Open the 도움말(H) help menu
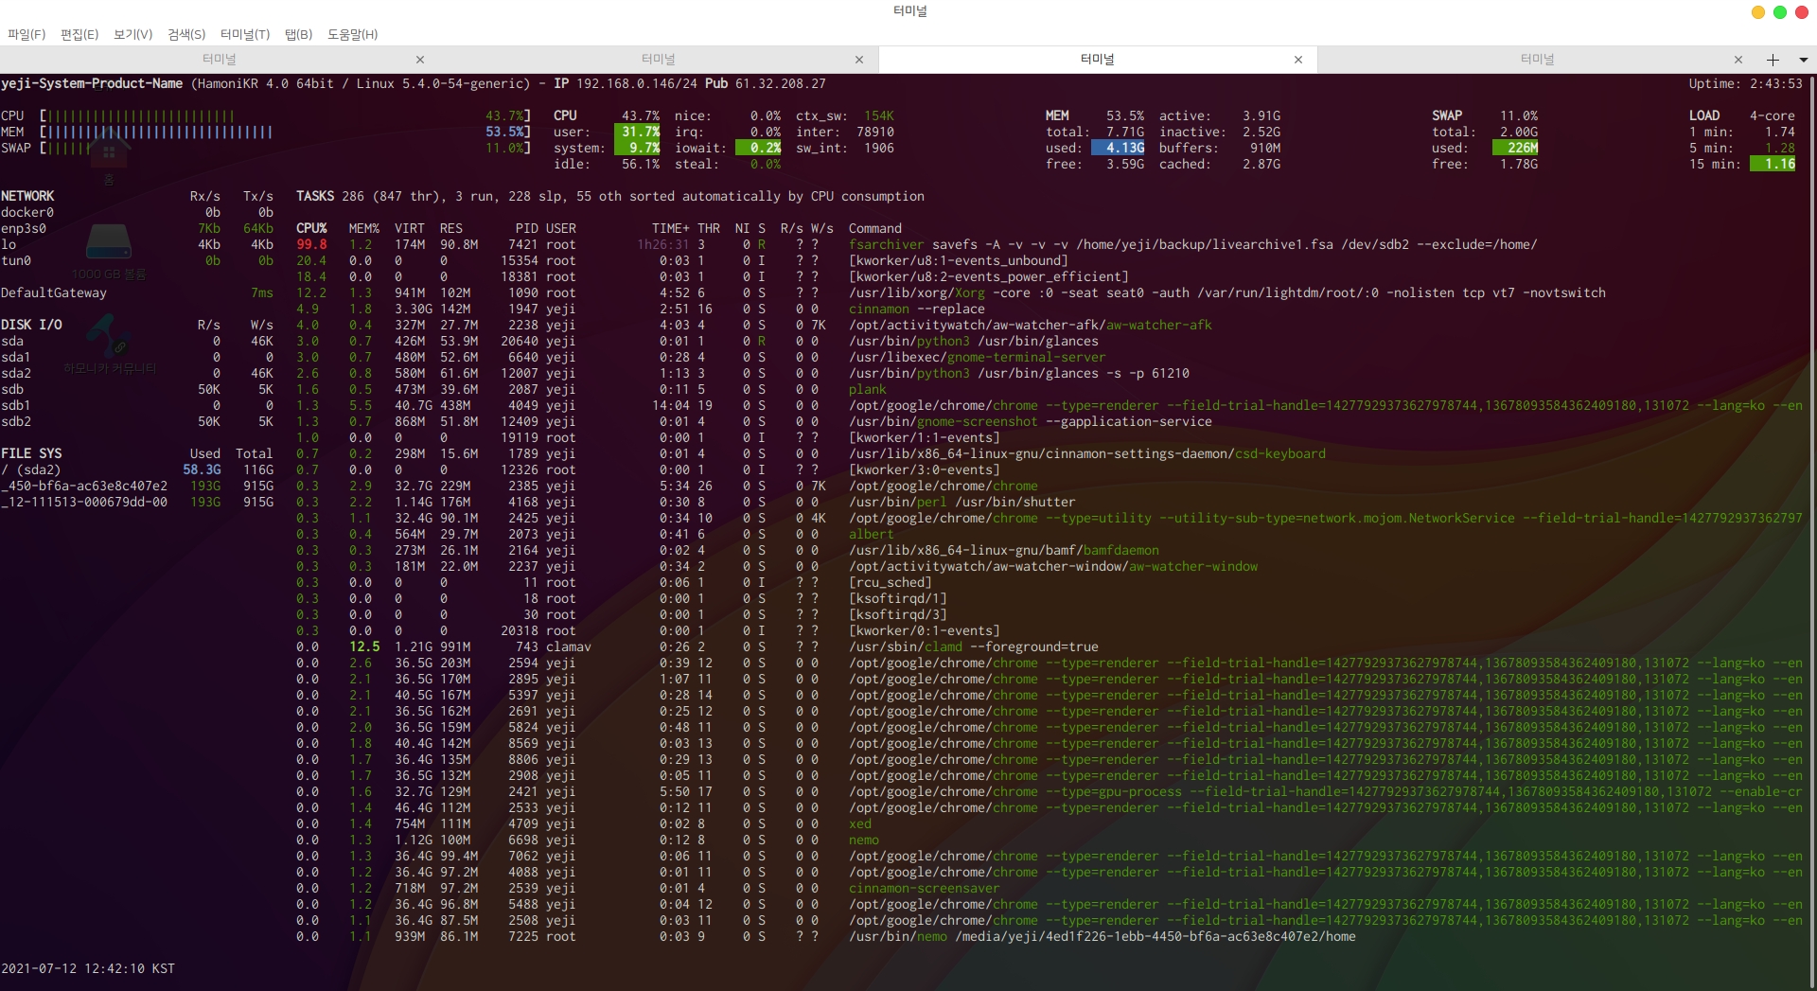Screen dimensions: 1817x991 coord(352,34)
